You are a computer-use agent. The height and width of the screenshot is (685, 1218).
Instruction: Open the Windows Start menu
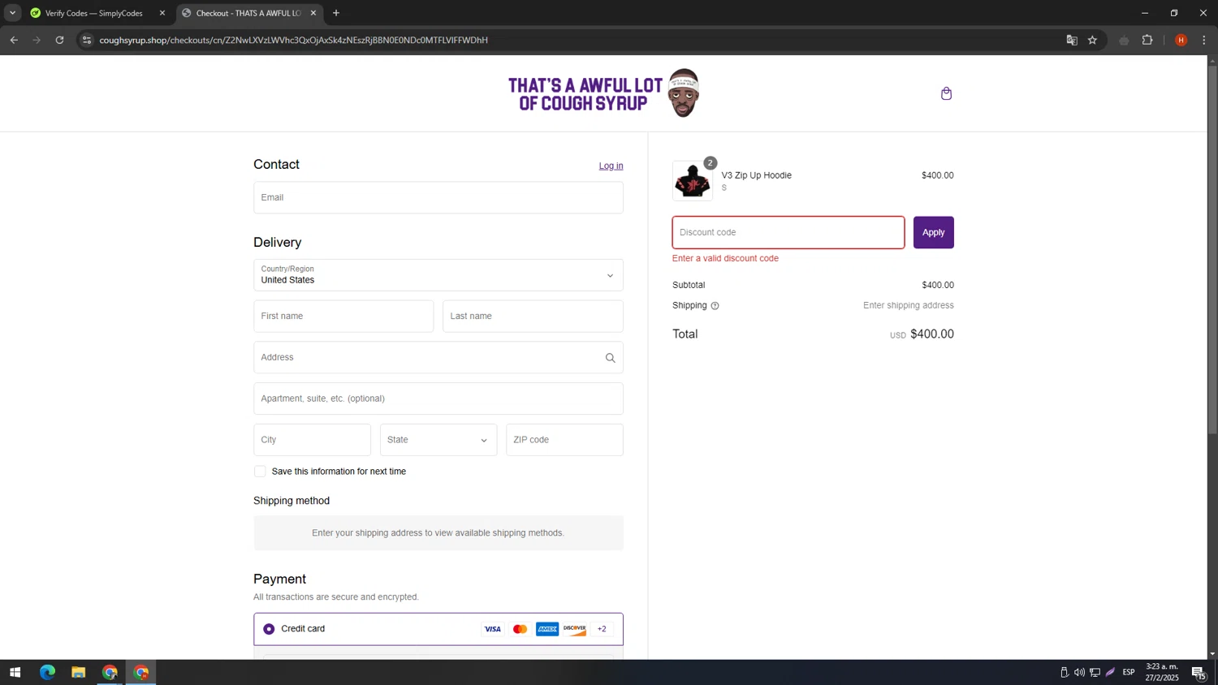[15, 672]
